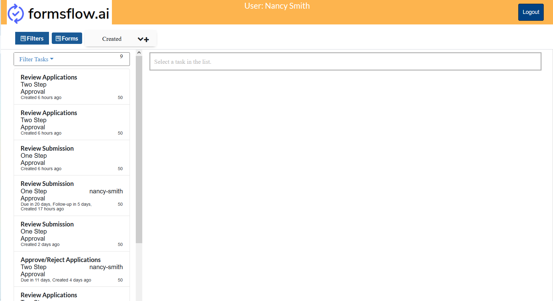Click User: Nancy Smith header text
The height and width of the screenshot is (301, 553).
point(277,6)
